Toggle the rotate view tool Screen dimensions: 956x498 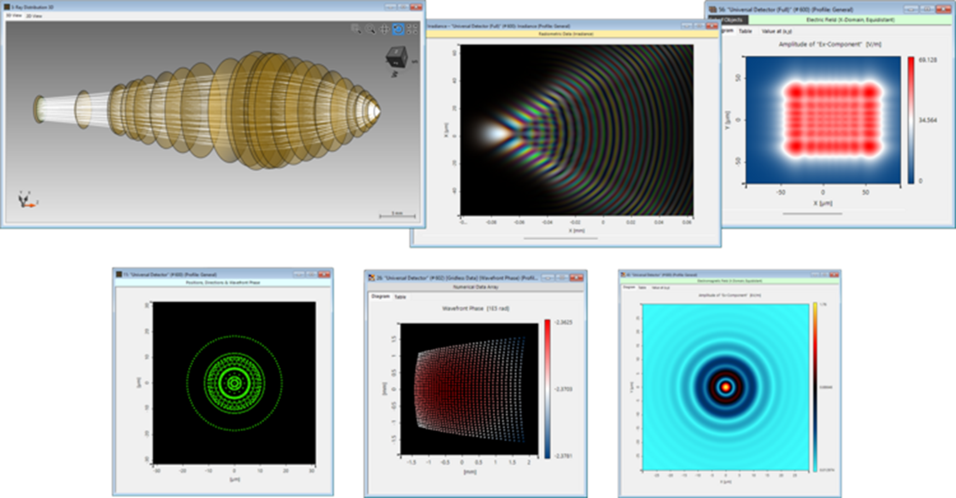click(x=398, y=29)
